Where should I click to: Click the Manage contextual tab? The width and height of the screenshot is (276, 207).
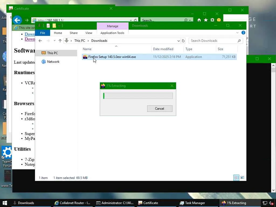[113, 26]
